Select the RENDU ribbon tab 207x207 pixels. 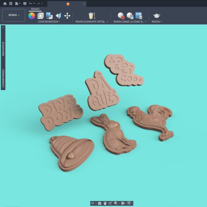[x=35, y=9]
